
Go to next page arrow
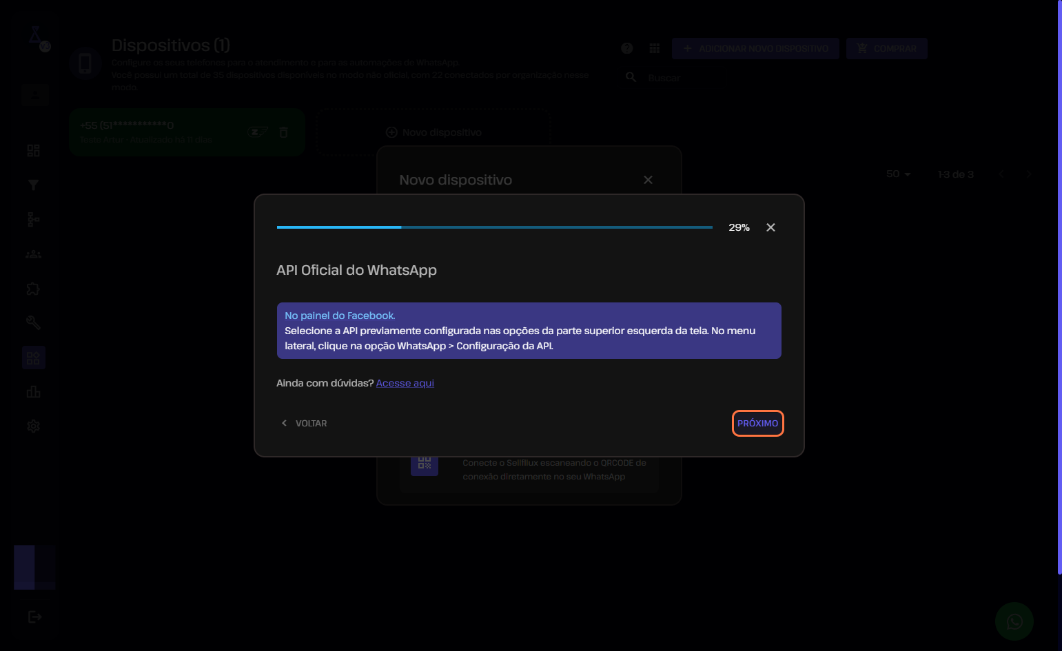(1029, 174)
